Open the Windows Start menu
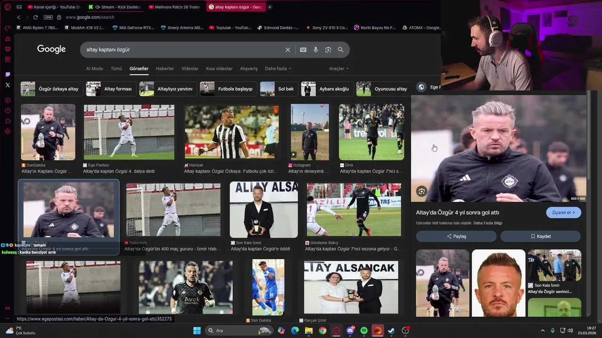The image size is (602, 338). point(197,330)
